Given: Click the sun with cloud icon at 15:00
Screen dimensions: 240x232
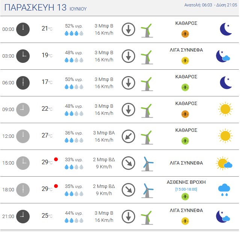Looking at the screenshot, I should point(224,163).
